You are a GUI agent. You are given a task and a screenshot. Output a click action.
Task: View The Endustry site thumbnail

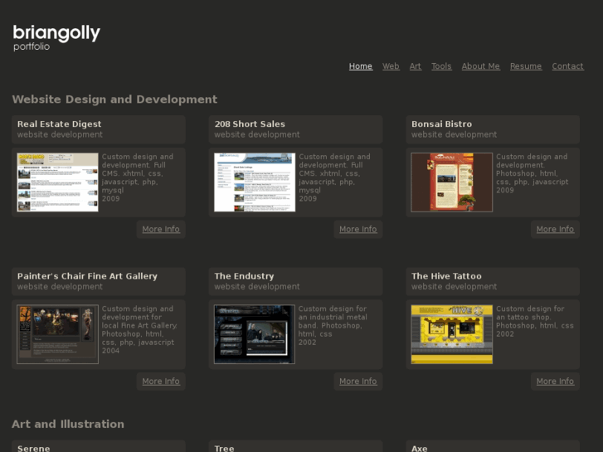(x=255, y=334)
